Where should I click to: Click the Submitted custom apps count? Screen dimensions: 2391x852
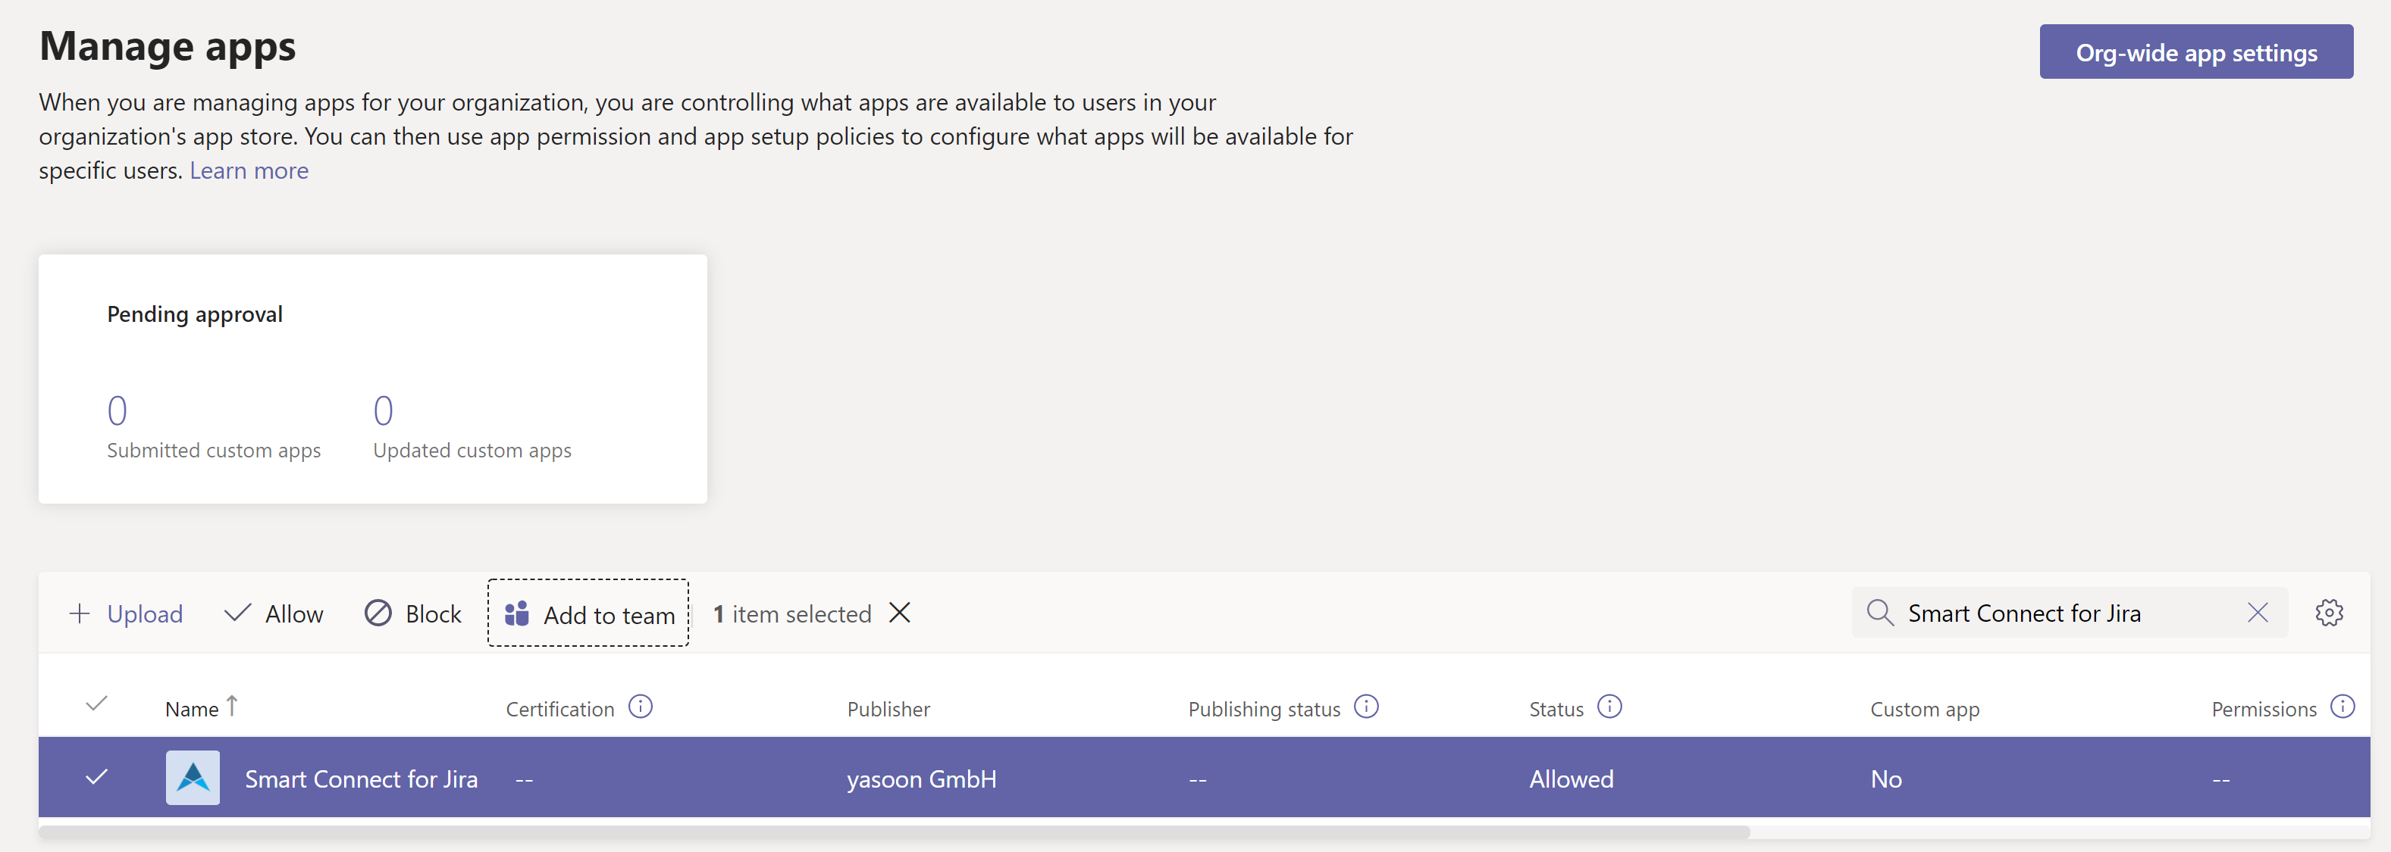pos(117,410)
